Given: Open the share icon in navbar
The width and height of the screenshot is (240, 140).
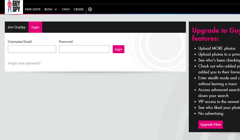Looking at the screenshot, I should point(90,9).
